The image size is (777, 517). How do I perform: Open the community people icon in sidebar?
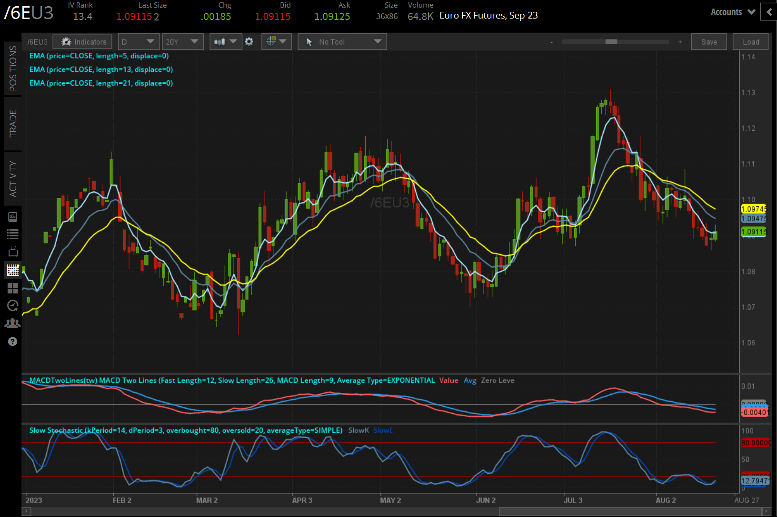[13, 323]
